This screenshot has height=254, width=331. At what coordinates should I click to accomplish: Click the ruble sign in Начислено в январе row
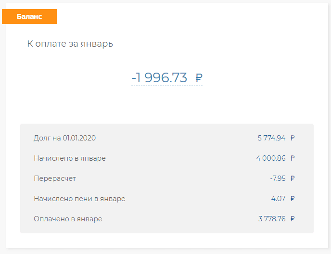point(293,158)
